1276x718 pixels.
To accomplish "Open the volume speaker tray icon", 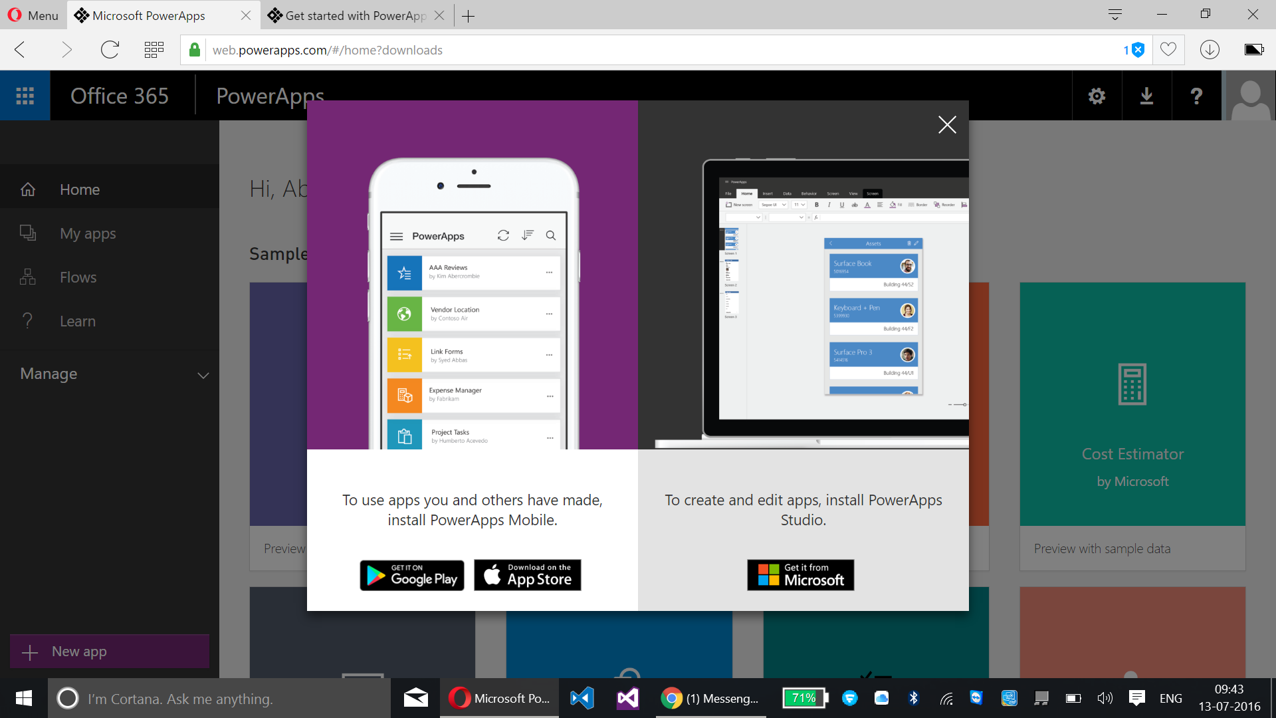I will coord(1105,698).
